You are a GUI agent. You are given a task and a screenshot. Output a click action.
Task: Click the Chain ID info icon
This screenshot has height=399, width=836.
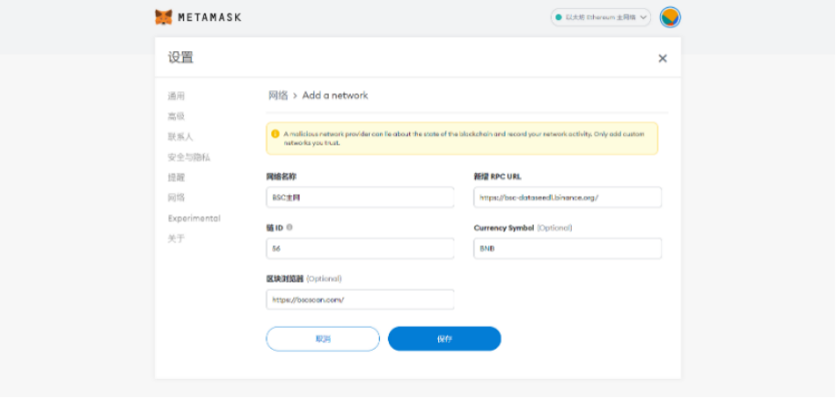coord(290,227)
